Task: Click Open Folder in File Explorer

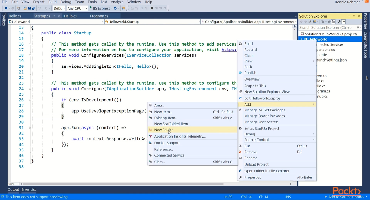Action: [277, 171]
